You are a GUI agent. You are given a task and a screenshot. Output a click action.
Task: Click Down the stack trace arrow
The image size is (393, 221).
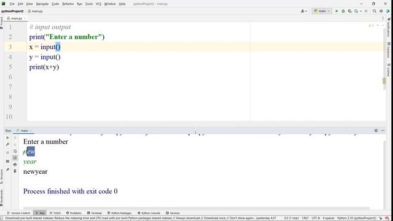[15, 144]
